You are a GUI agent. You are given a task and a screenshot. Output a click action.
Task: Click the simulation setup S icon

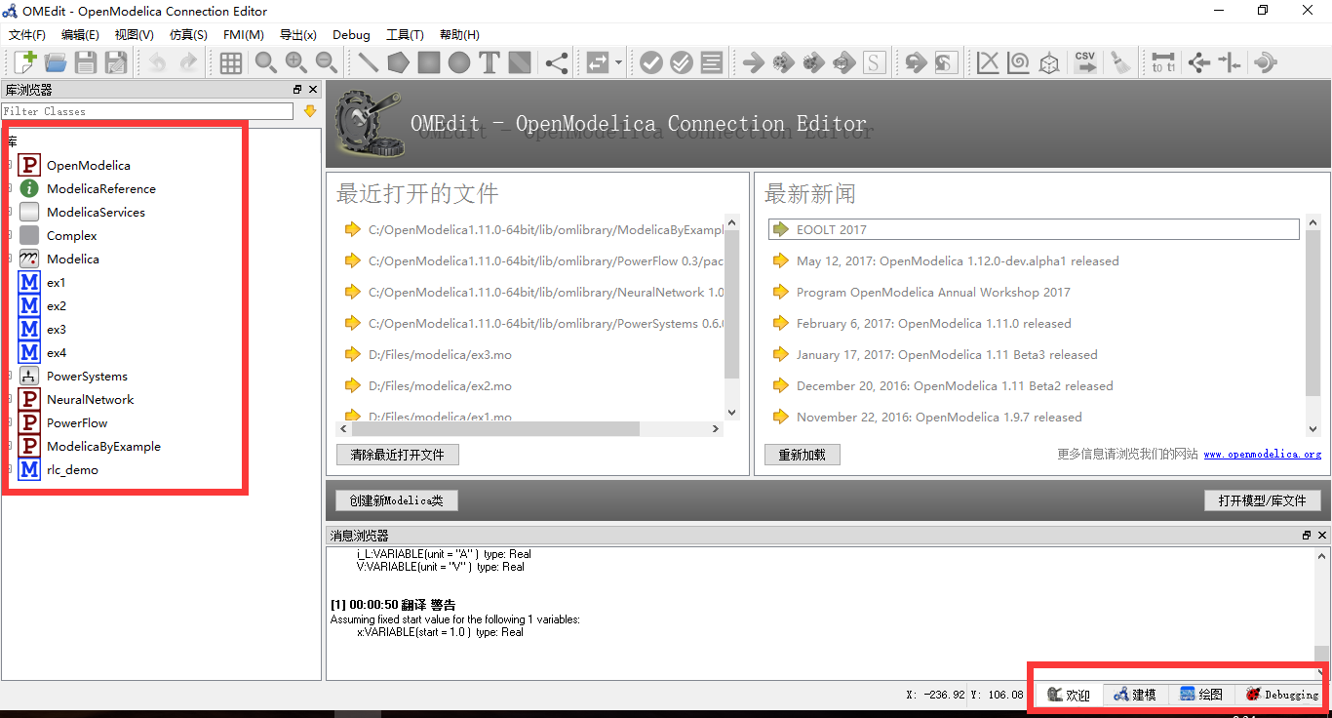[x=874, y=63]
